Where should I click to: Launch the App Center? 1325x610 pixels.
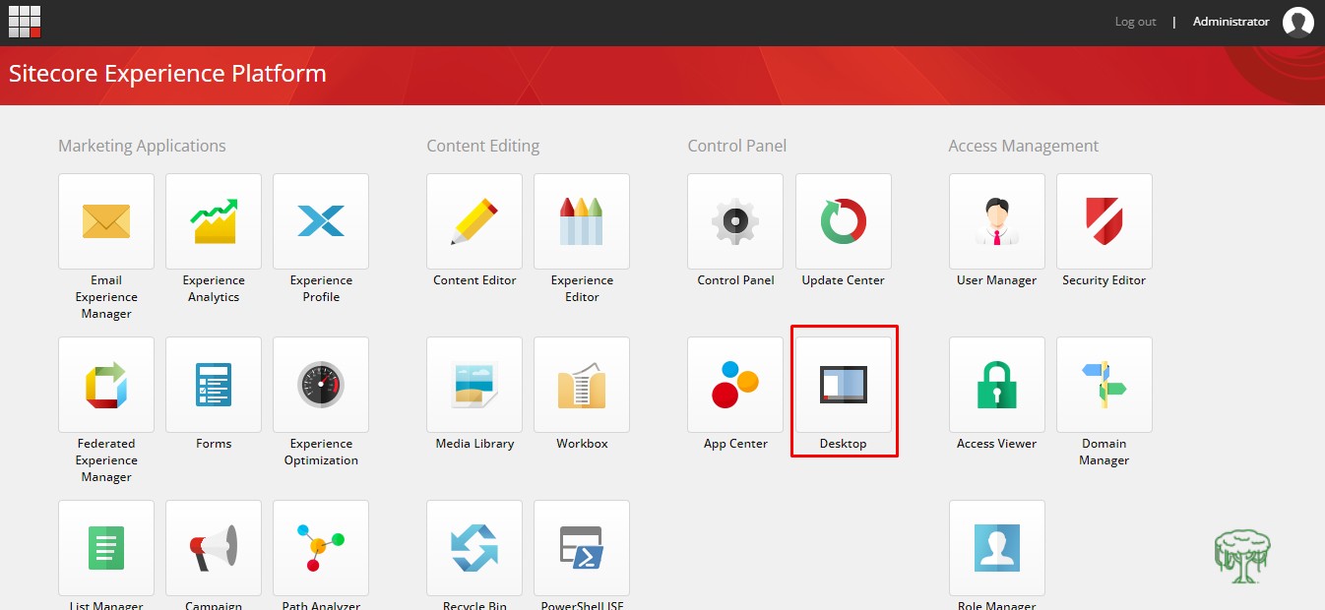(x=735, y=385)
